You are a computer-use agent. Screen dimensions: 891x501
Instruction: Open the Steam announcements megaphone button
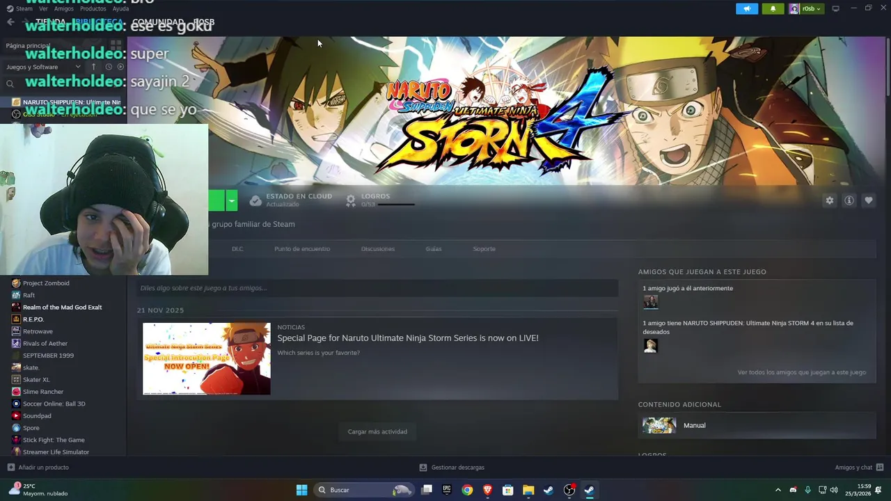click(x=747, y=8)
